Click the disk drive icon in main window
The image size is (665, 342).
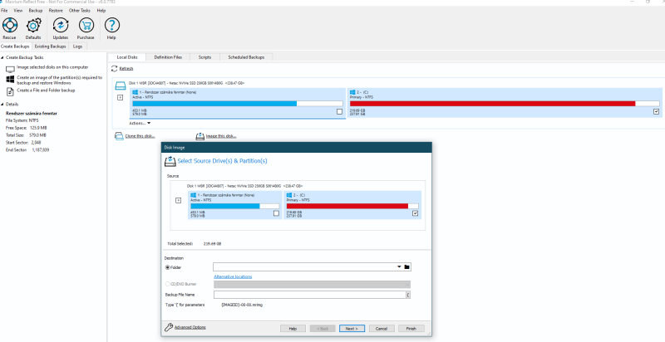point(121,86)
